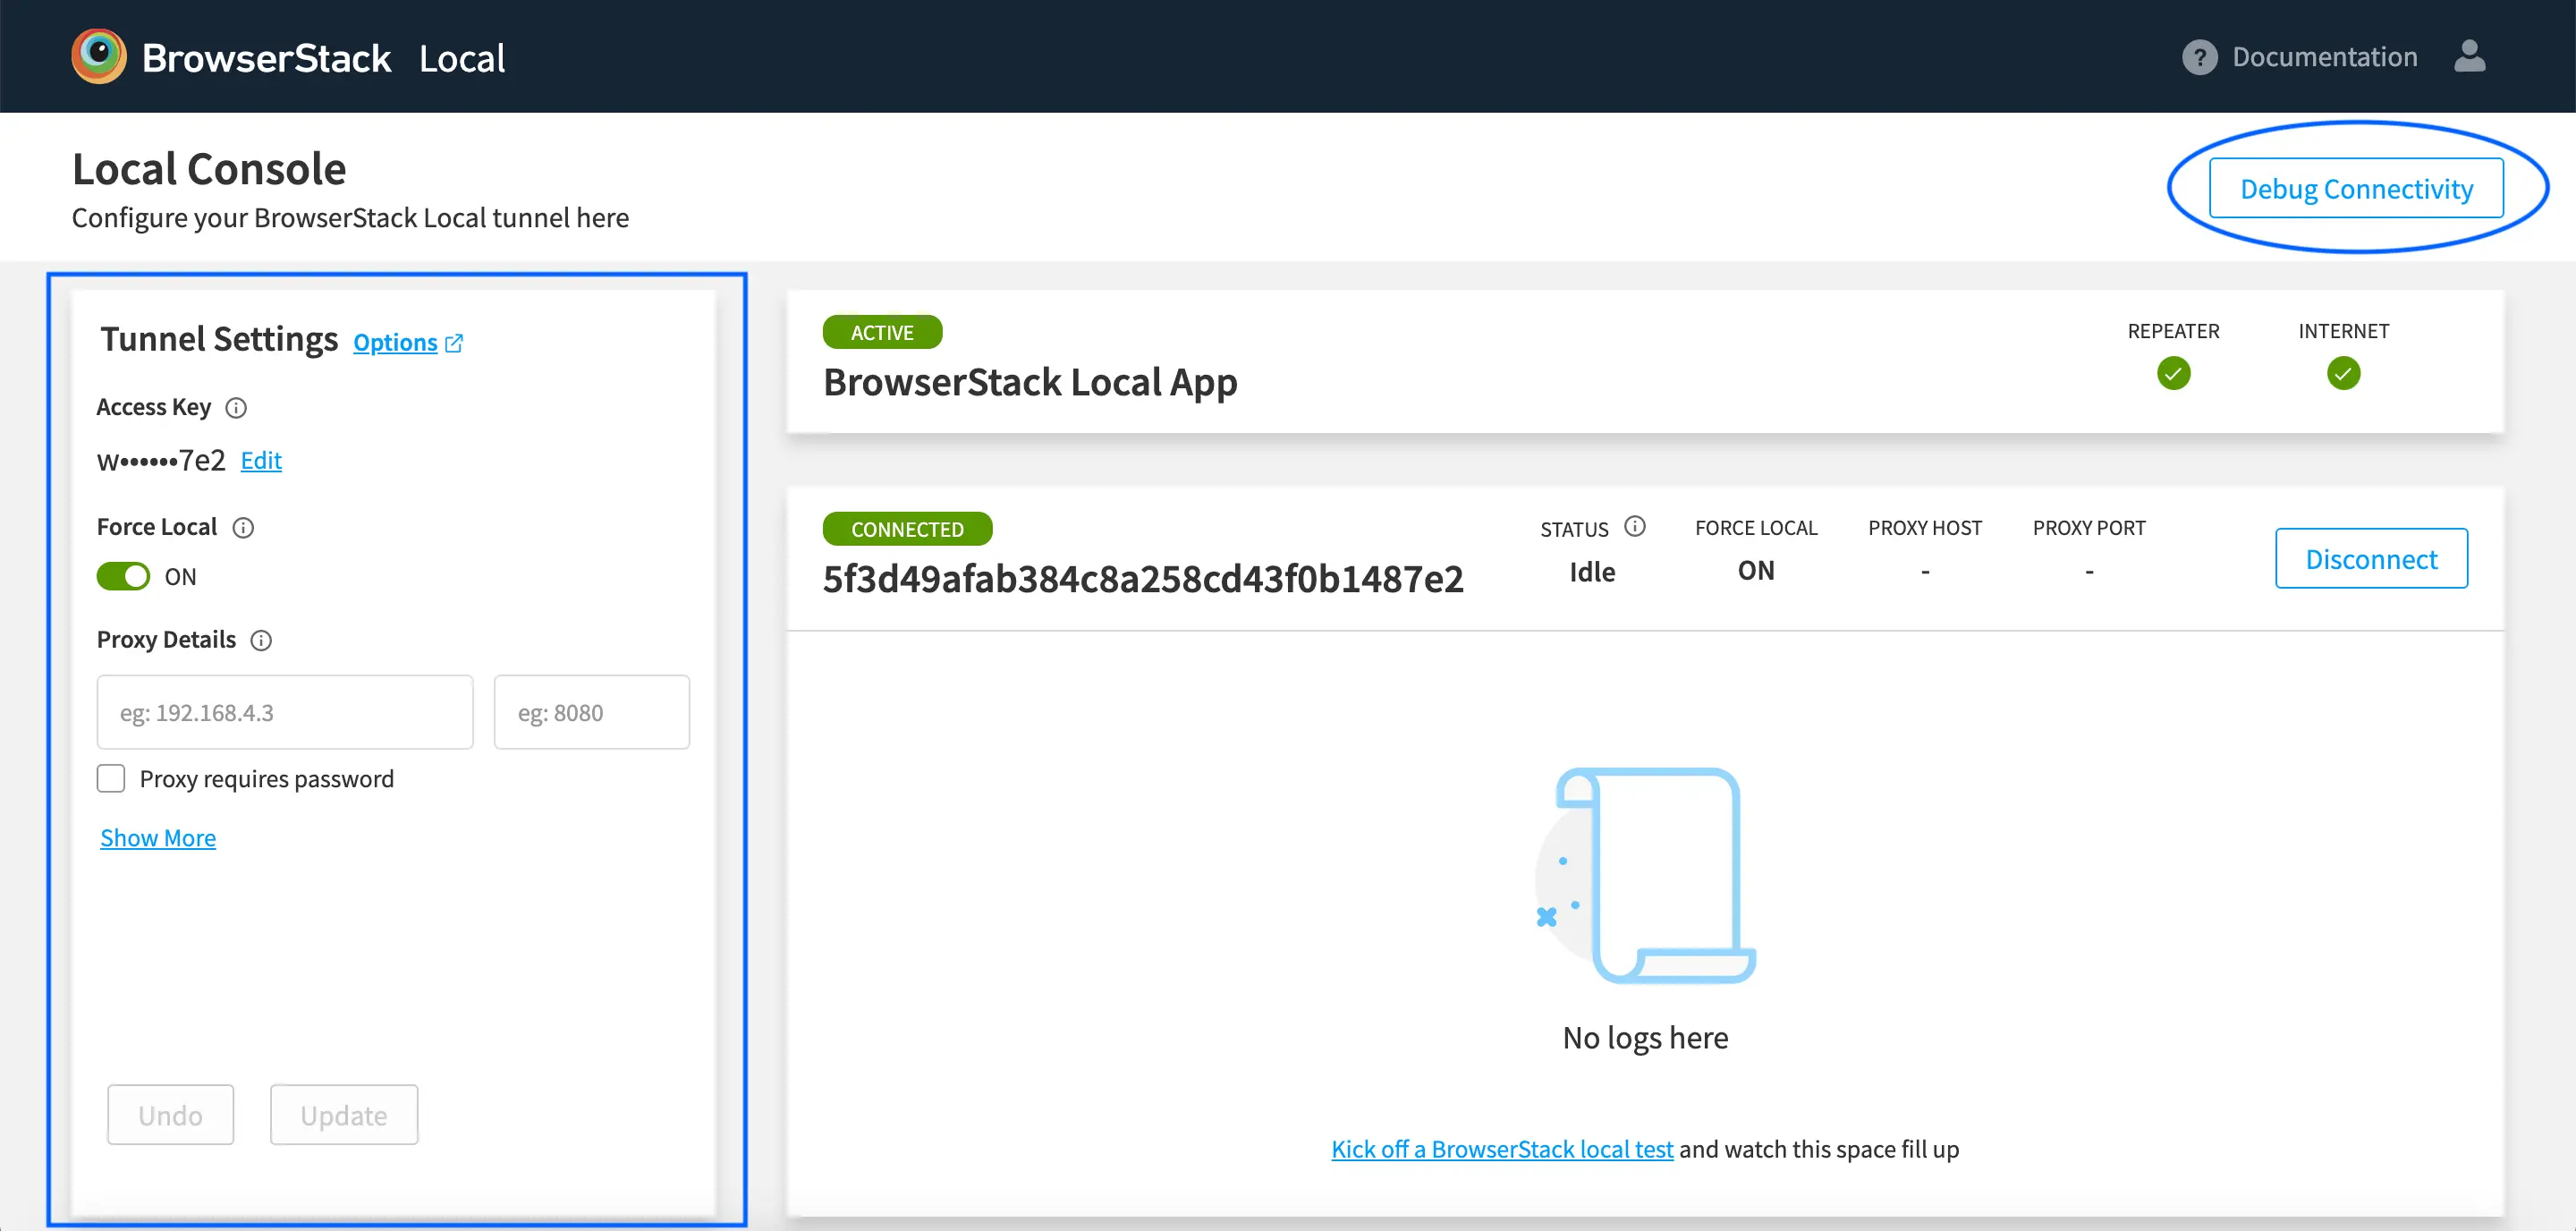Screen dimensions: 2576x1231
Task: Focus the proxy port input field
Action: tap(592, 713)
